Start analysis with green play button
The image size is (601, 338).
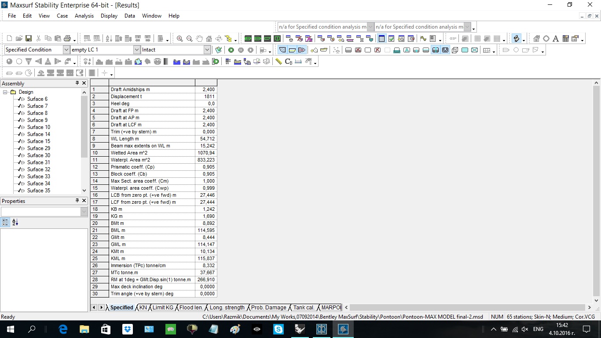click(x=231, y=50)
